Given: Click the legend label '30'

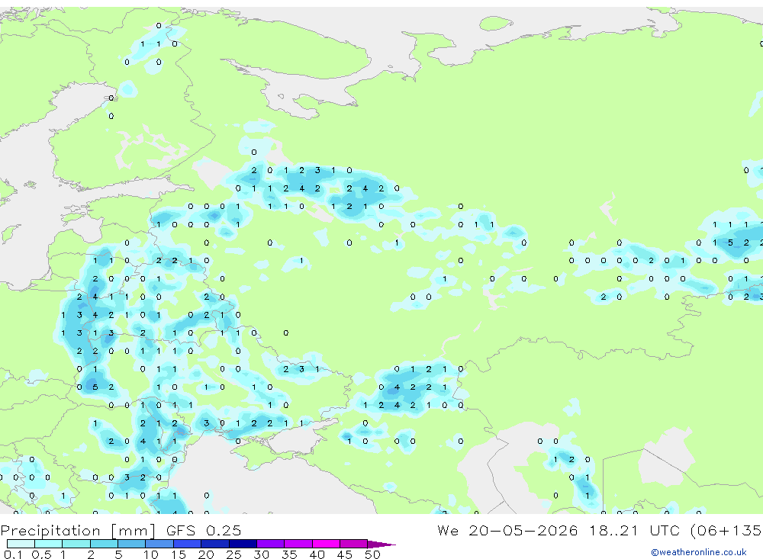Looking at the screenshot, I should 261,554.
